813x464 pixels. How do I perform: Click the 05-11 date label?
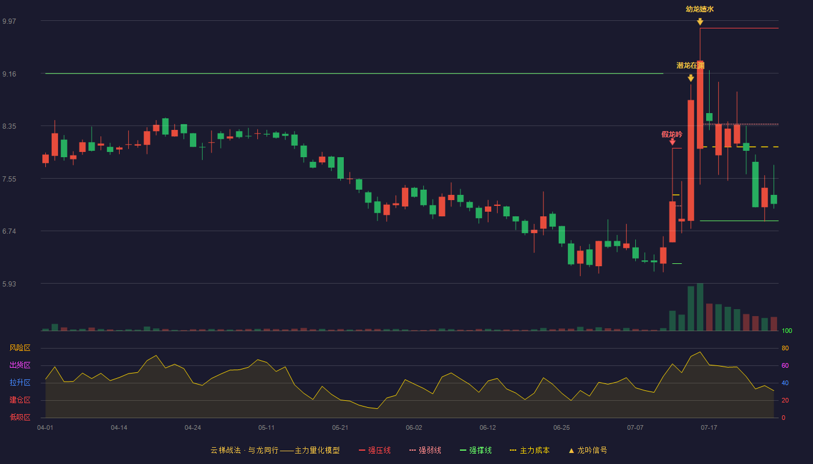(267, 427)
